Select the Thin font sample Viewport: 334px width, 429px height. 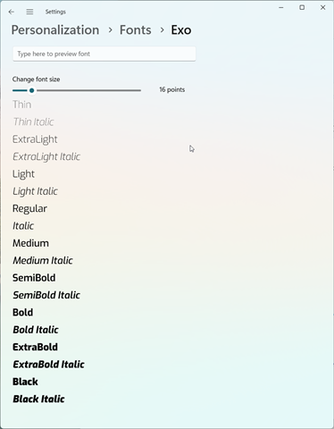pyautogui.click(x=21, y=105)
